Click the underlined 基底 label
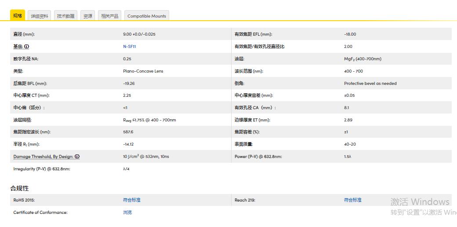Image resolution: width=457 pixels, height=227 pixels. pos(18,47)
